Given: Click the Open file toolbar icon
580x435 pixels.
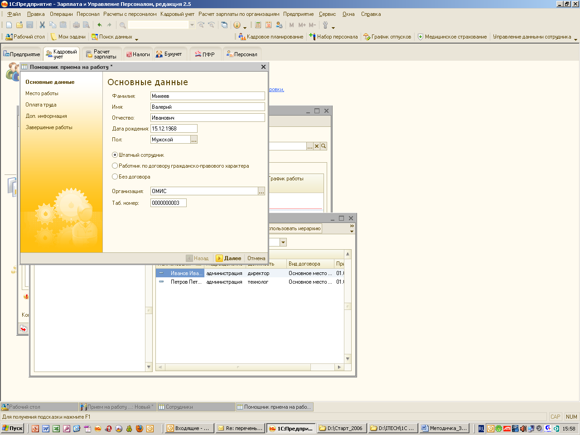Looking at the screenshot, I should tap(19, 25).
